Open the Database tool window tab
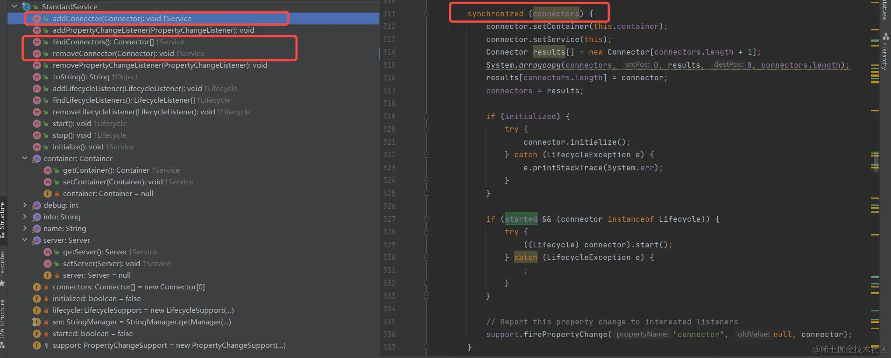Viewport: 891px width, 358px height. coord(885,10)
